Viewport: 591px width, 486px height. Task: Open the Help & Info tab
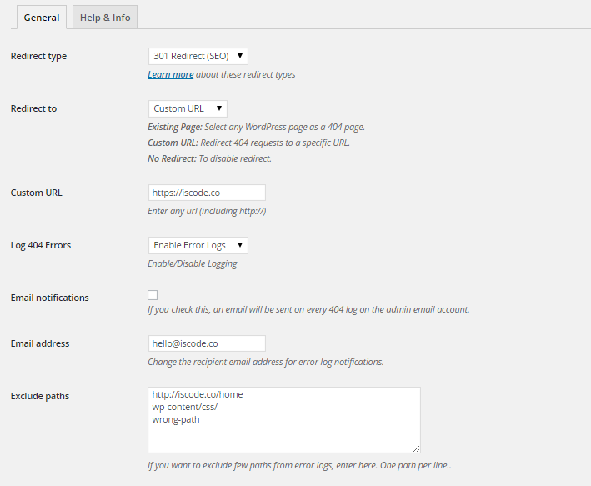(105, 18)
